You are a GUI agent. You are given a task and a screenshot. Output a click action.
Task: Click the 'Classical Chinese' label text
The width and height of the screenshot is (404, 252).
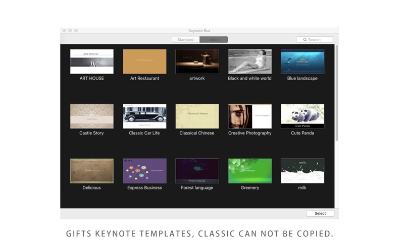pos(197,133)
